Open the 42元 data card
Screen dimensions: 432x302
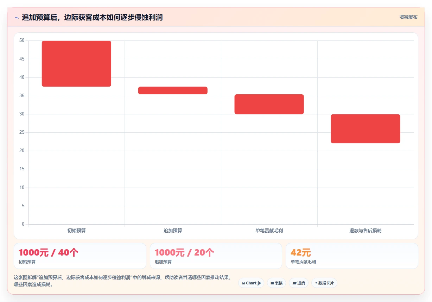coord(352,256)
